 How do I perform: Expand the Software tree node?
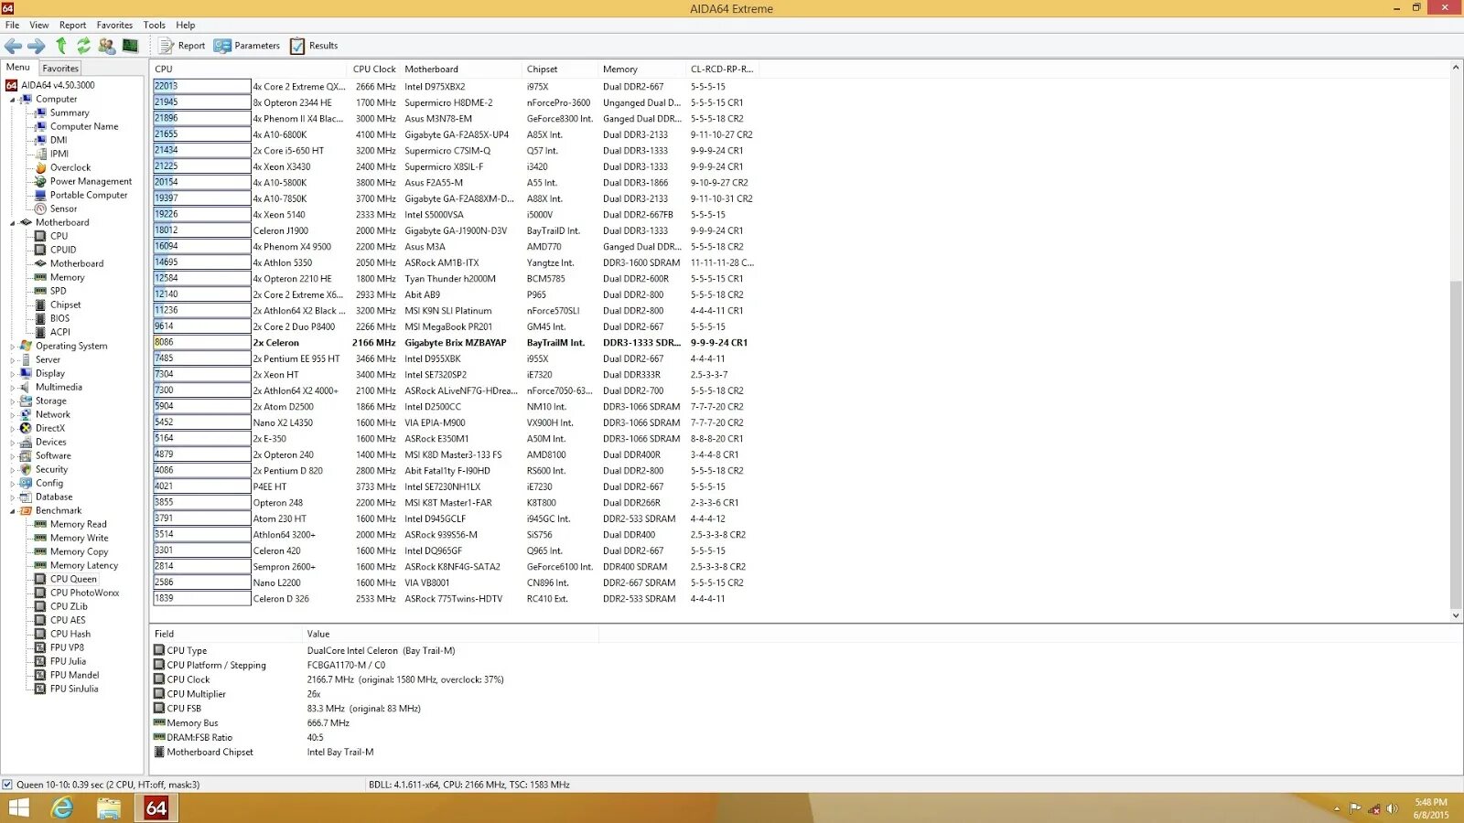click(x=13, y=456)
